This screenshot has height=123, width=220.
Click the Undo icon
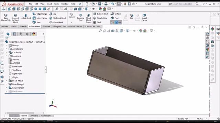click(x=112, y=4)
